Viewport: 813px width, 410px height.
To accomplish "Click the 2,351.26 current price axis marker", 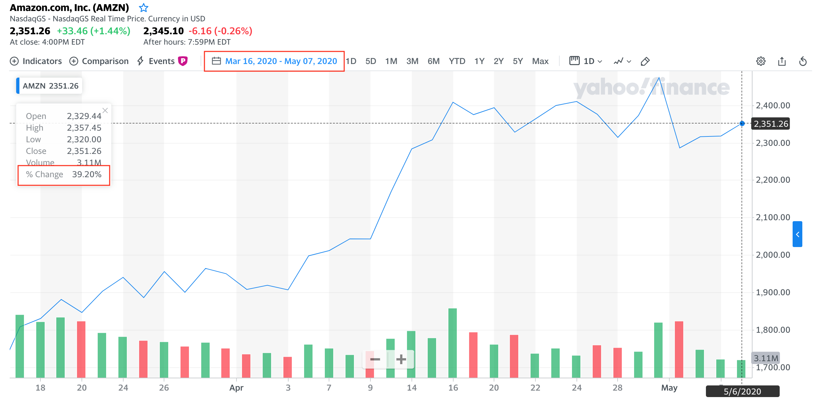I will (x=771, y=124).
